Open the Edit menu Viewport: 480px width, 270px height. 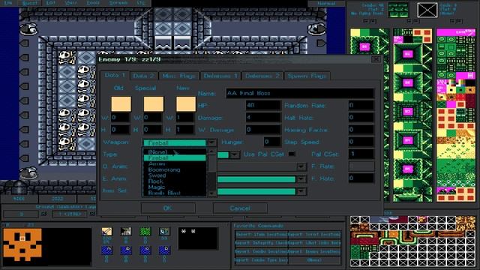coord(50,3)
